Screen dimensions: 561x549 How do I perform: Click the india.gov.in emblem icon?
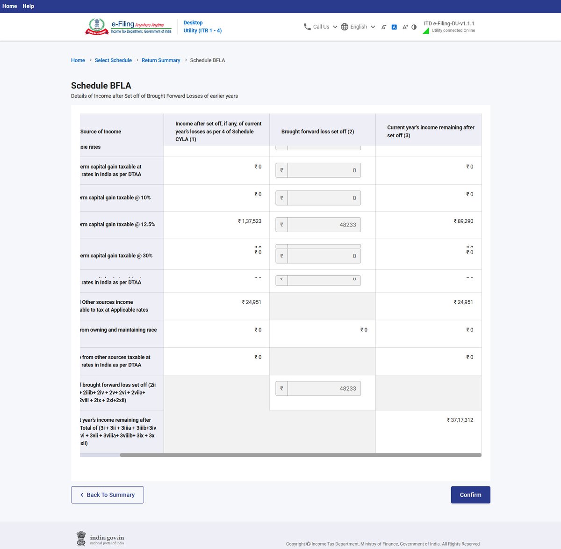pyautogui.click(x=81, y=538)
